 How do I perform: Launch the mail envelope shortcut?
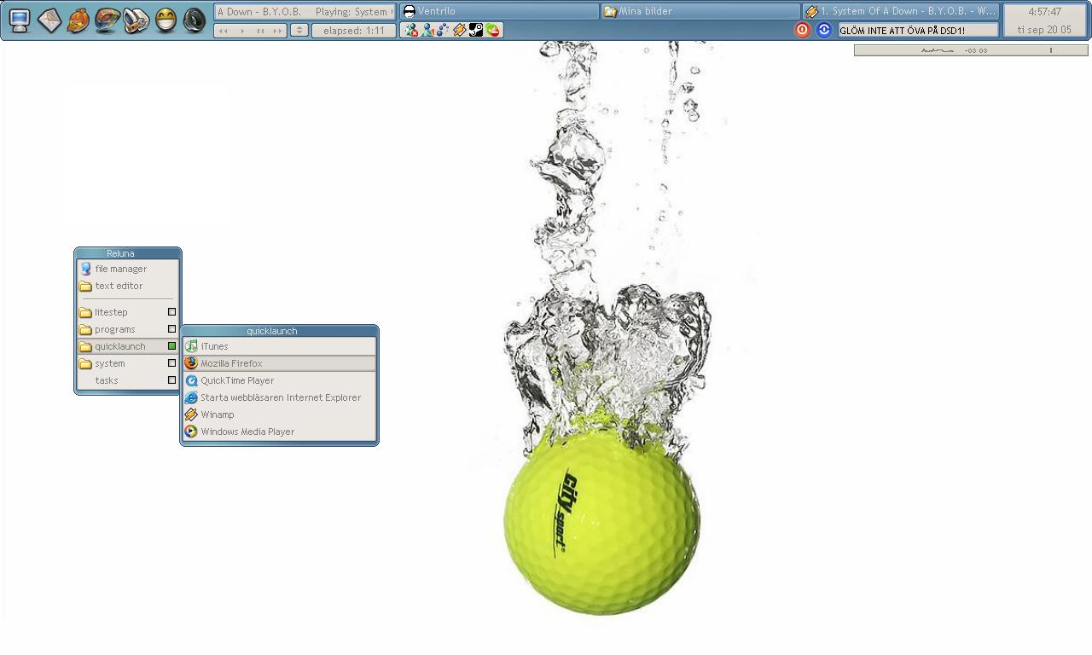point(49,20)
